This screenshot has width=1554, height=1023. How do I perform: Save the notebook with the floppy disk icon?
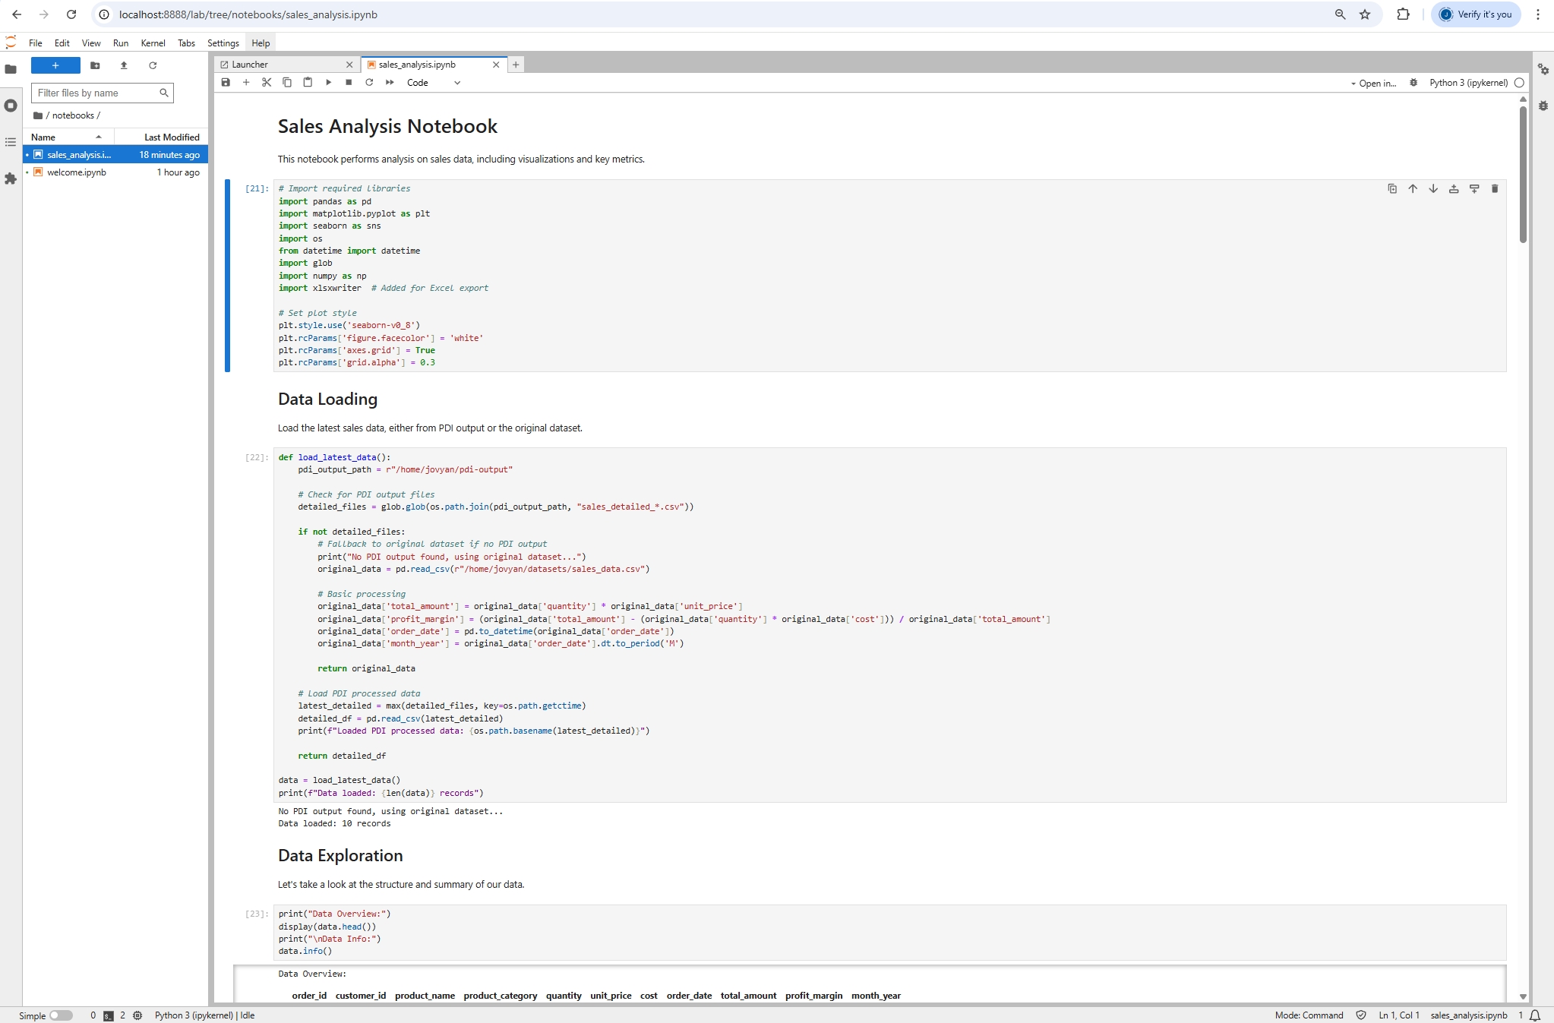click(226, 83)
